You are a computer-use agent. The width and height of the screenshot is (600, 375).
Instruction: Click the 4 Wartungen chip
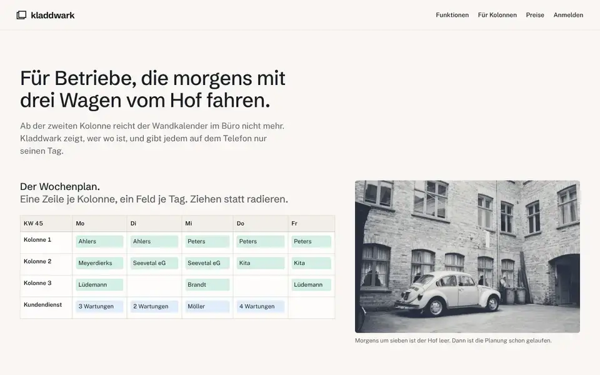[x=261, y=306]
